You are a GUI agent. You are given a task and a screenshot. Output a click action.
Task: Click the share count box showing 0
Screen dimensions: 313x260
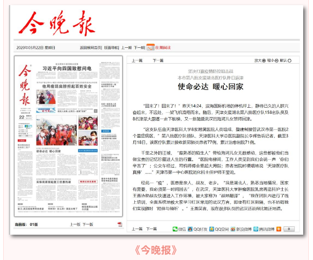pyautogui.click(x=289, y=229)
